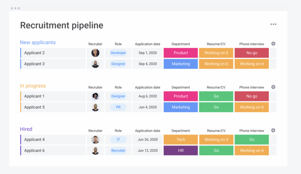Screen dimensions: 301x174
Task: Click Applicant 1 recruiter avatar
Action: click(x=95, y=96)
